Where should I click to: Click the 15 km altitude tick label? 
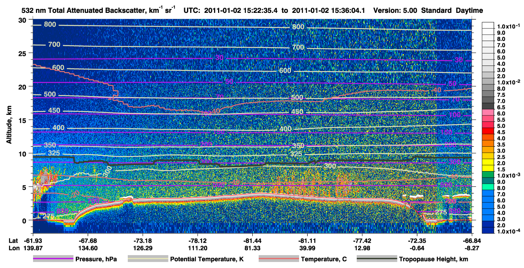point(23,120)
